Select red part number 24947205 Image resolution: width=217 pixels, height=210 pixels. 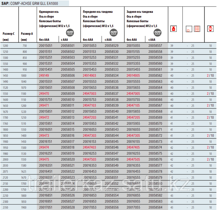(133, 118)
